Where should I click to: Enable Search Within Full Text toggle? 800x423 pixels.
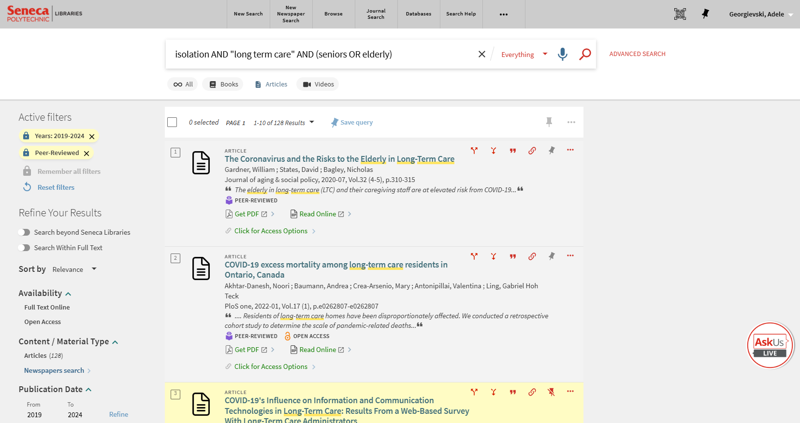tap(24, 248)
